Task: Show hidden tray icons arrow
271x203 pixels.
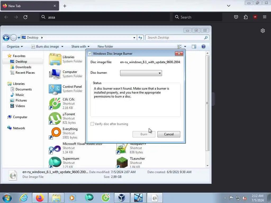Action: (225, 198)
